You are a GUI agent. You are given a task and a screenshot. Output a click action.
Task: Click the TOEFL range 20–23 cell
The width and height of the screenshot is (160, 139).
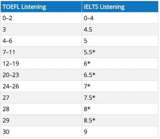tap(41, 75)
